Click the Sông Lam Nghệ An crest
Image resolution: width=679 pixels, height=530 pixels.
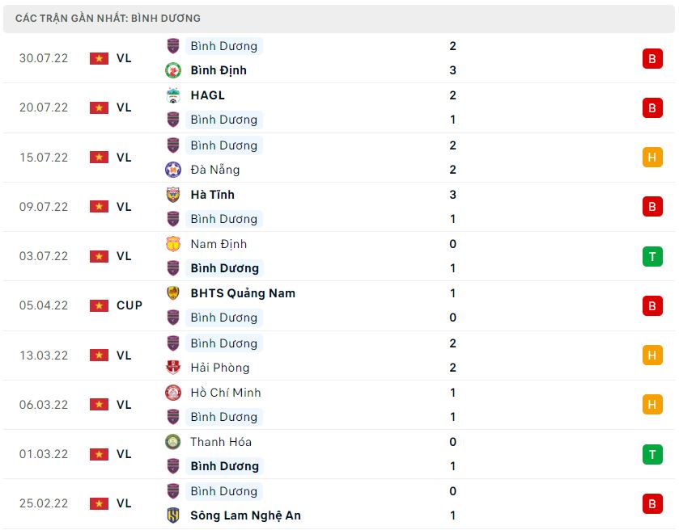(x=173, y=515)
